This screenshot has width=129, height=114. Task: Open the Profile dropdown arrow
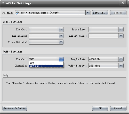(x=88, y=13)
